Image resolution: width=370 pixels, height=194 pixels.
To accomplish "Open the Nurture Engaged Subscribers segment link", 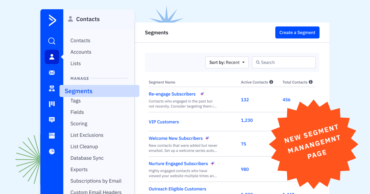I will (x=178, y=164).
